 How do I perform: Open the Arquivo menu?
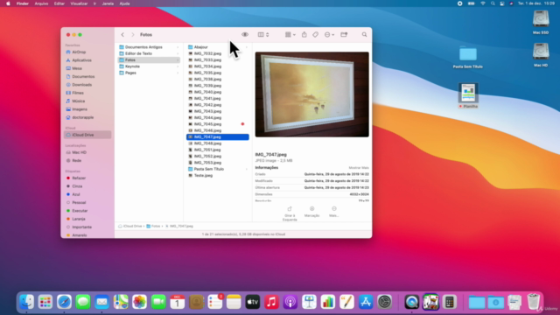(41, 3)
